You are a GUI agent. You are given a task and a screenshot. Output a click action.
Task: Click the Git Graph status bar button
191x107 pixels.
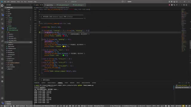pos(90,106)
